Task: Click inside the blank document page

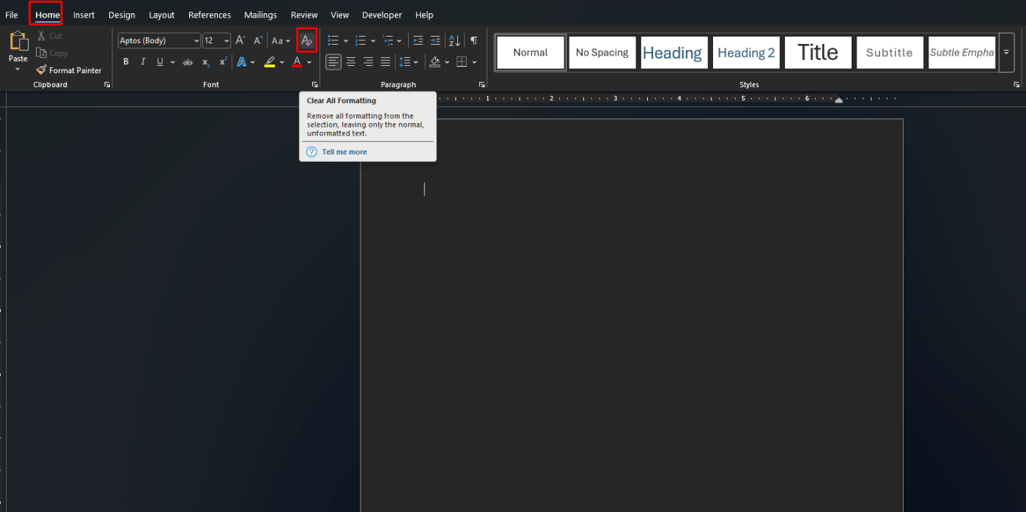Action: [x=632, y=315]
